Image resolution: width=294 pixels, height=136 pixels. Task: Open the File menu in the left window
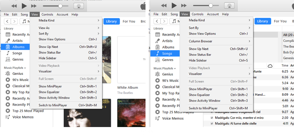6,14
